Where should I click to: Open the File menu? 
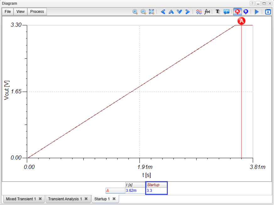point(8,12)
